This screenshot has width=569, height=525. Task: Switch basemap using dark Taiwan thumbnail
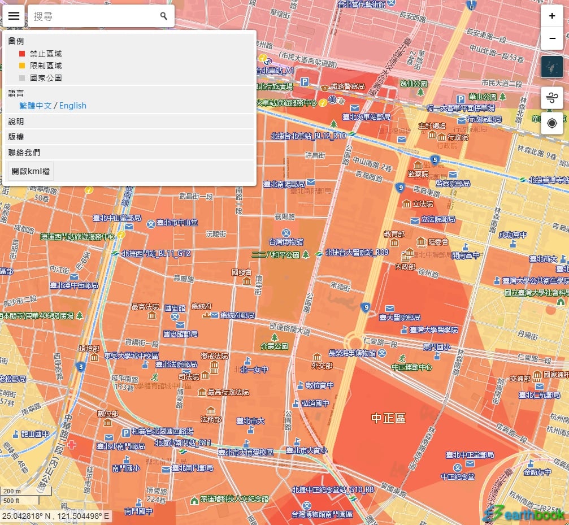(x=551, y=67)
